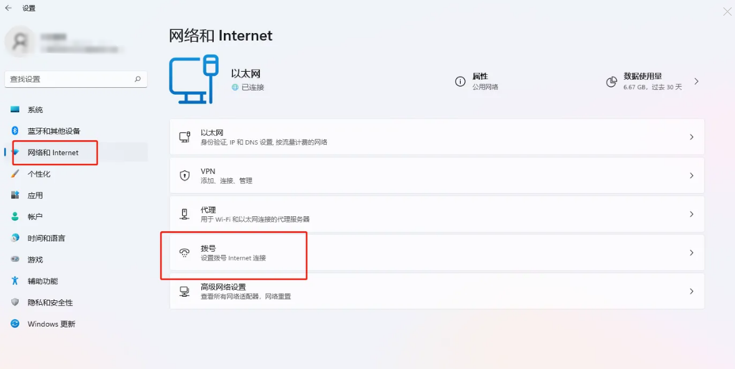Select 网络和 Internet in the sidebar
Viewport: 735px width, 369px height.
coord(76,152)
